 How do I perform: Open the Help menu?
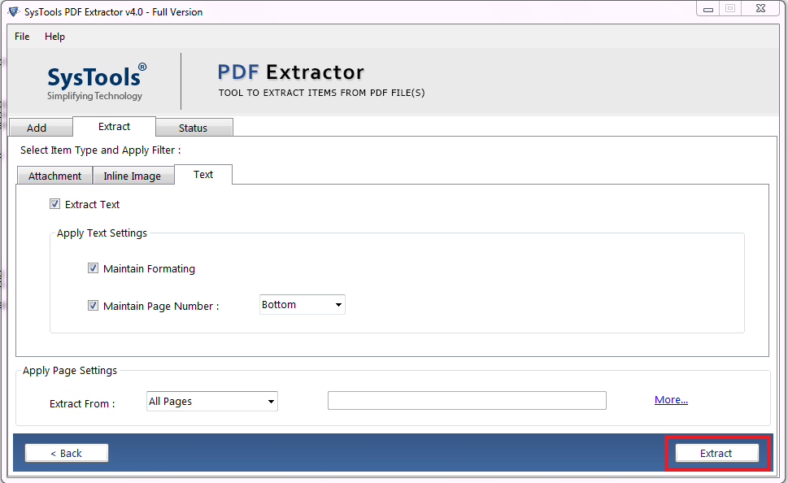click(54, 37)
